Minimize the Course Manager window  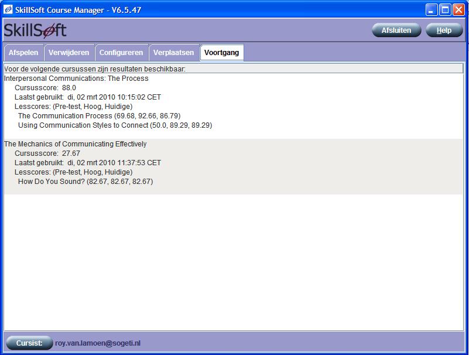point(432,10)
